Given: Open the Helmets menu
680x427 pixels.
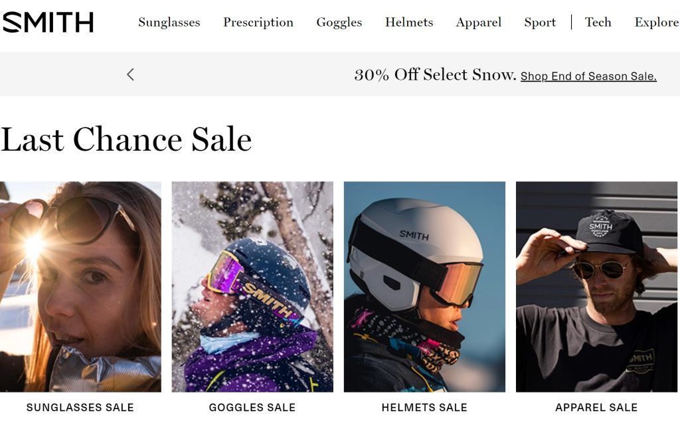Looking at the screenshot, I should point(408,23).
